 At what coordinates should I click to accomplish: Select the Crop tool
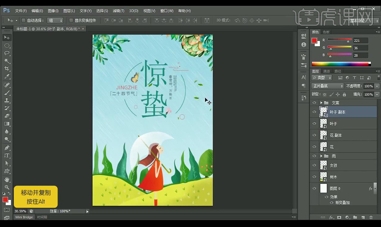coord(7,69)
